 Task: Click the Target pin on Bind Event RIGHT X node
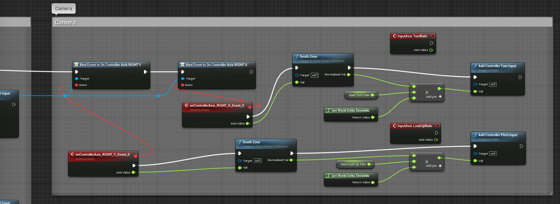182,79
